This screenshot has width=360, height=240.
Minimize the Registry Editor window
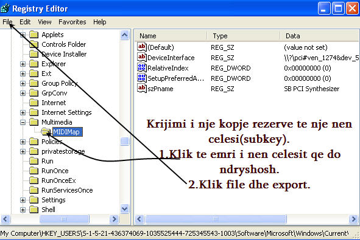pyautogui.click(x=324, y=9)
